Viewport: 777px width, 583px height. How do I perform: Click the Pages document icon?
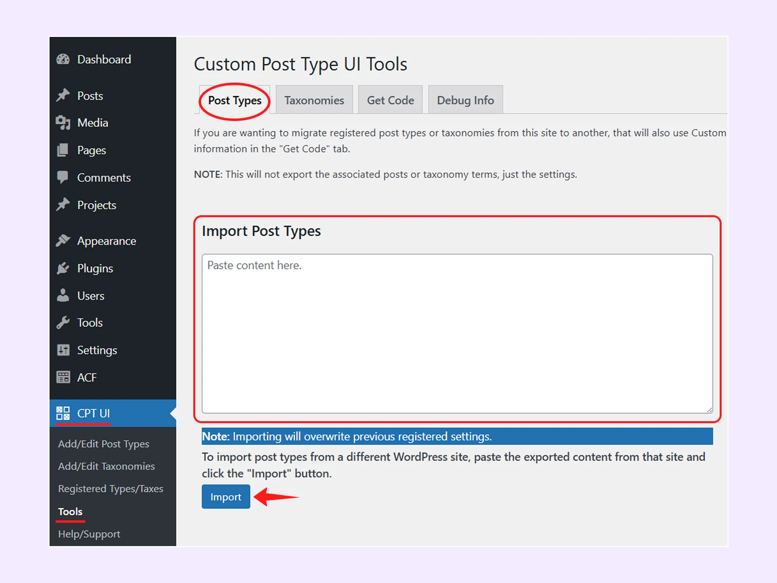point(63,150)
